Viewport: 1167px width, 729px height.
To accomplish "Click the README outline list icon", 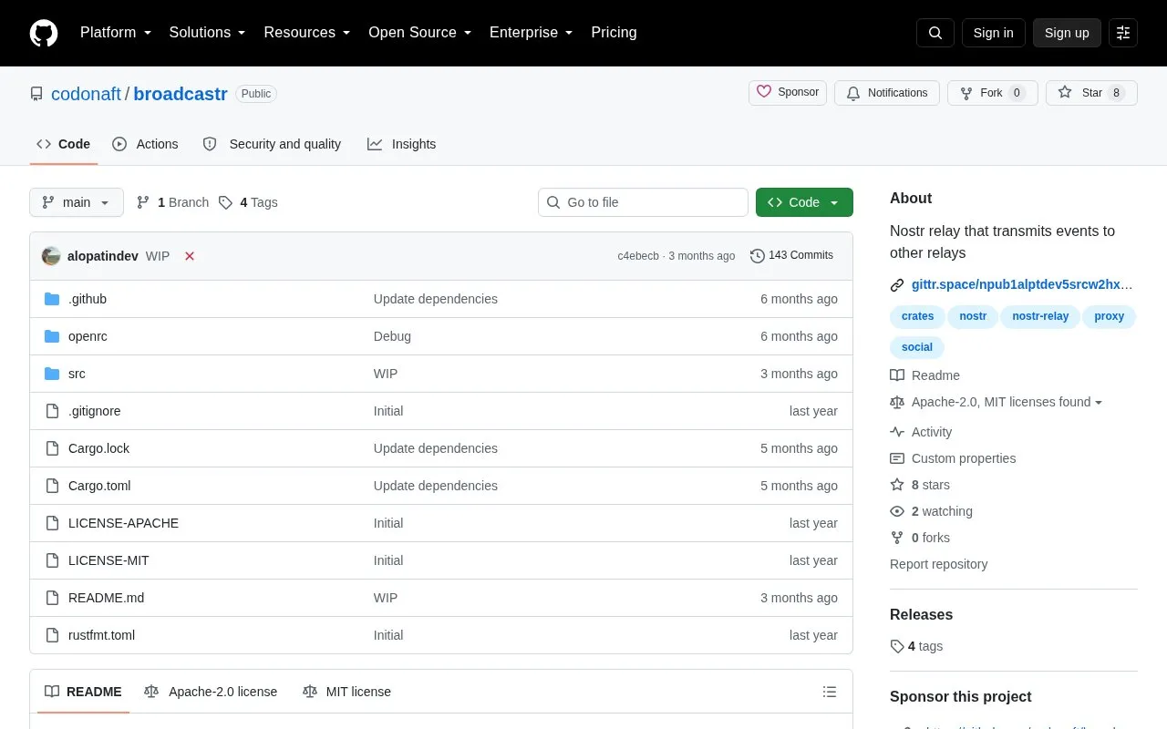I will 830,692.
